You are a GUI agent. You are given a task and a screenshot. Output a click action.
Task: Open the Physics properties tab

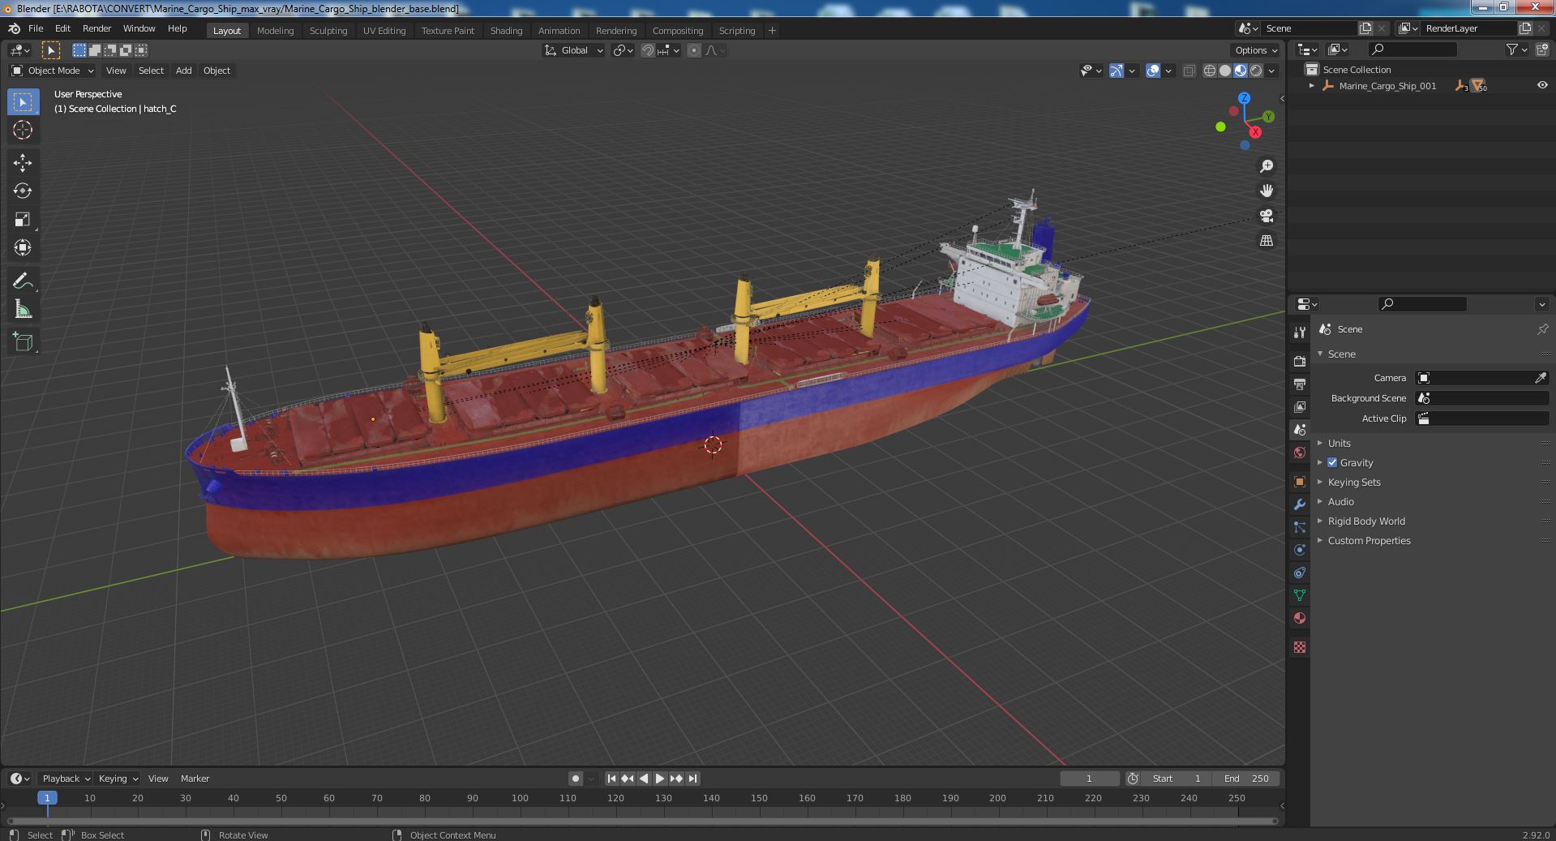coord(1300,550)
